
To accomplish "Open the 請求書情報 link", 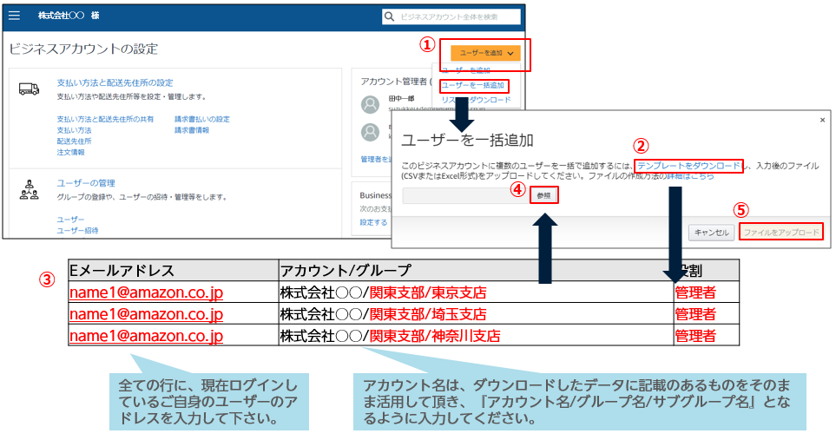I will coord(192,130).
